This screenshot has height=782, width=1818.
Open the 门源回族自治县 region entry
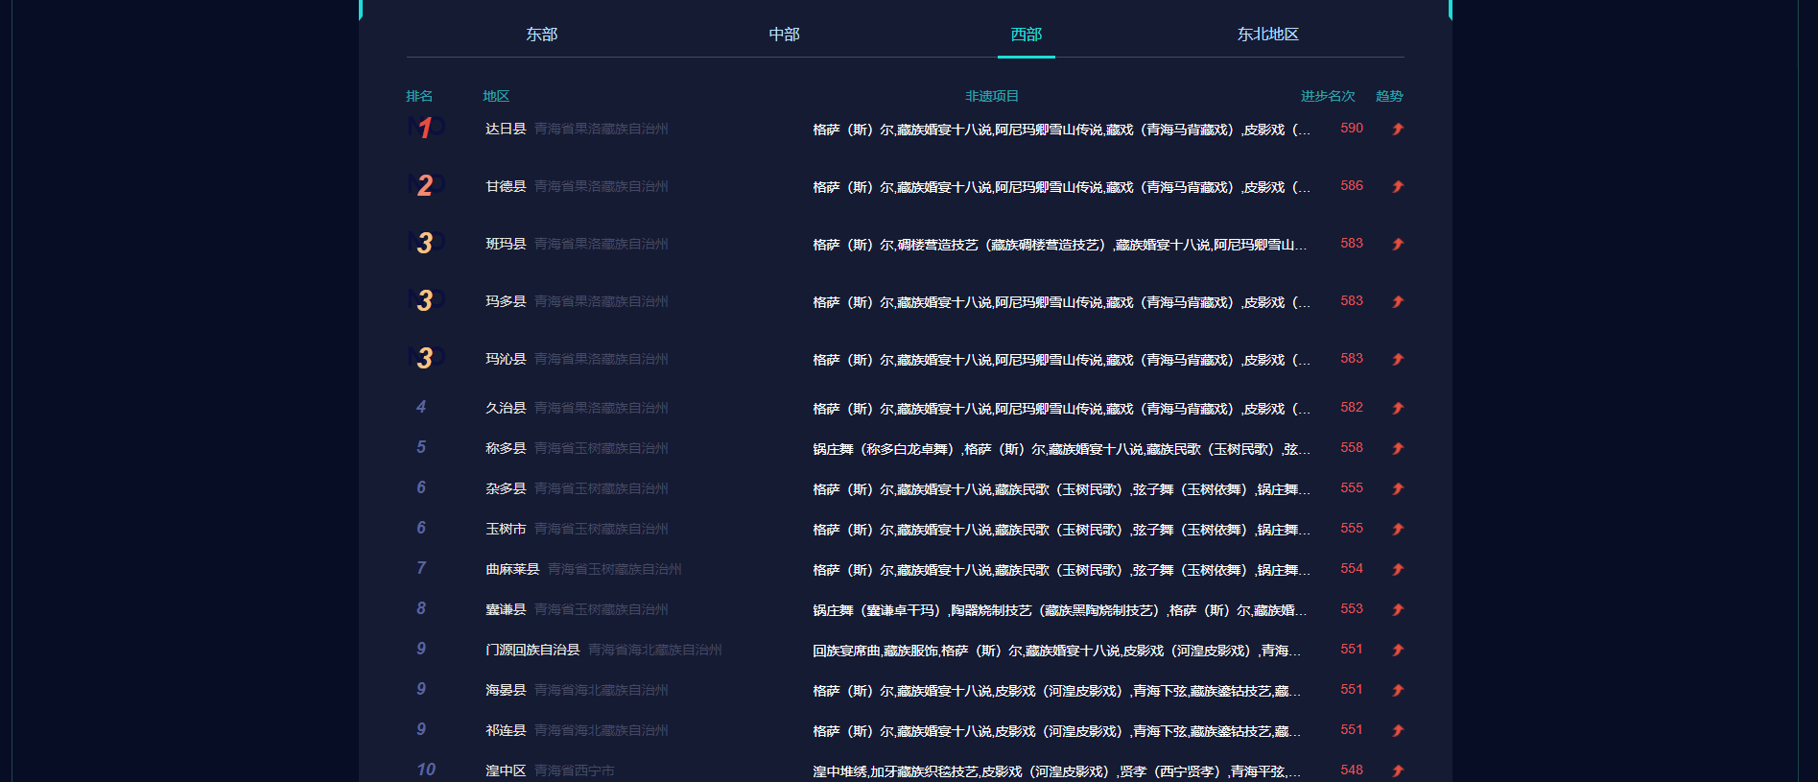click(532, 650)
